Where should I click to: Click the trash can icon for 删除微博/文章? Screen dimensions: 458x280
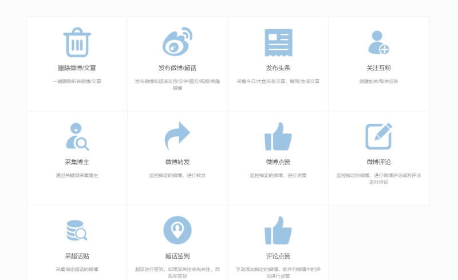click(x=77, y=43)
